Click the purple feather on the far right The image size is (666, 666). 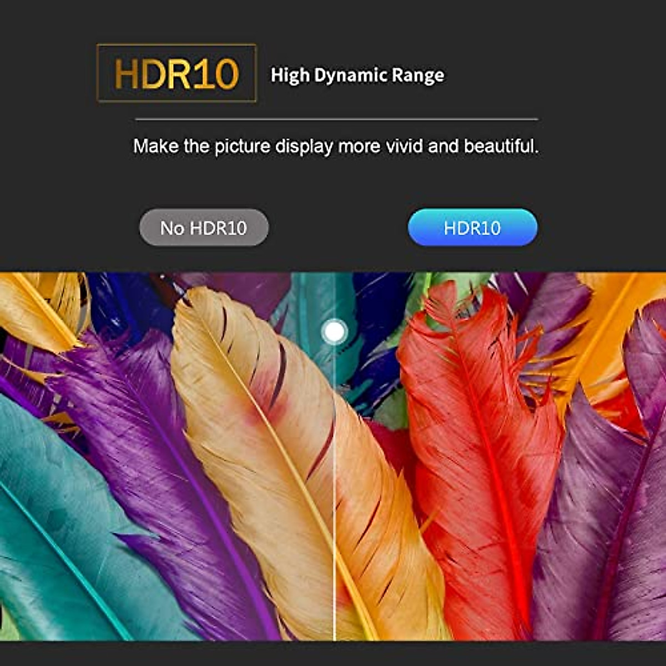605,500
